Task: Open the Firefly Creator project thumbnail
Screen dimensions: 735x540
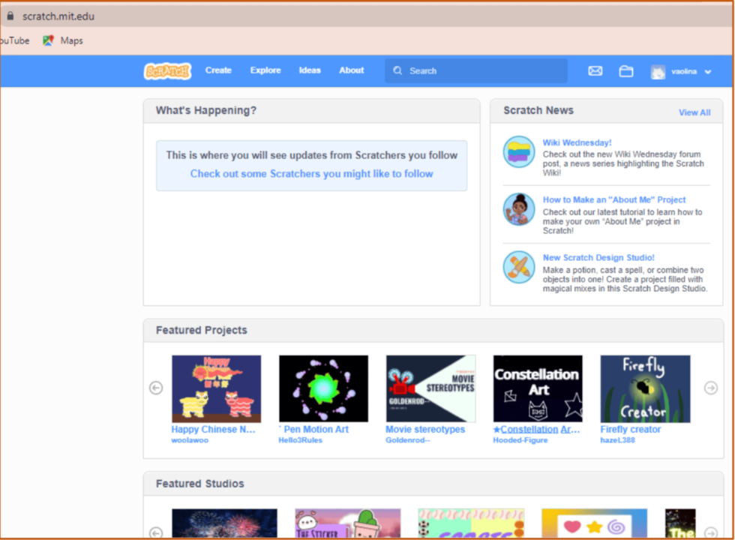Action: click(645, 388)
